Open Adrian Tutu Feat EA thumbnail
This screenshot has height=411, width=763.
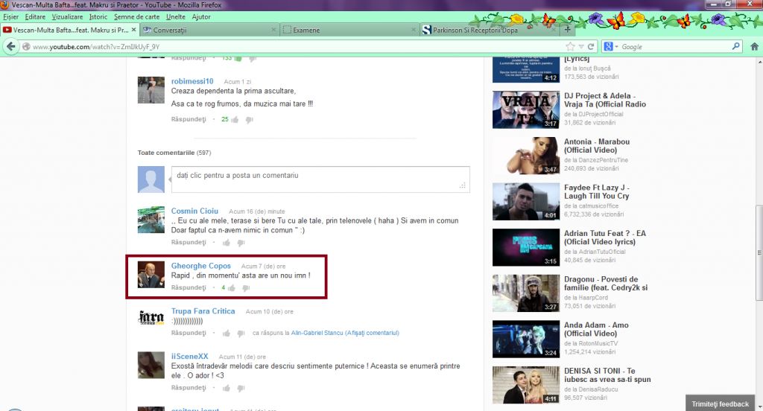pyautogui.click(x=526, y=247)
